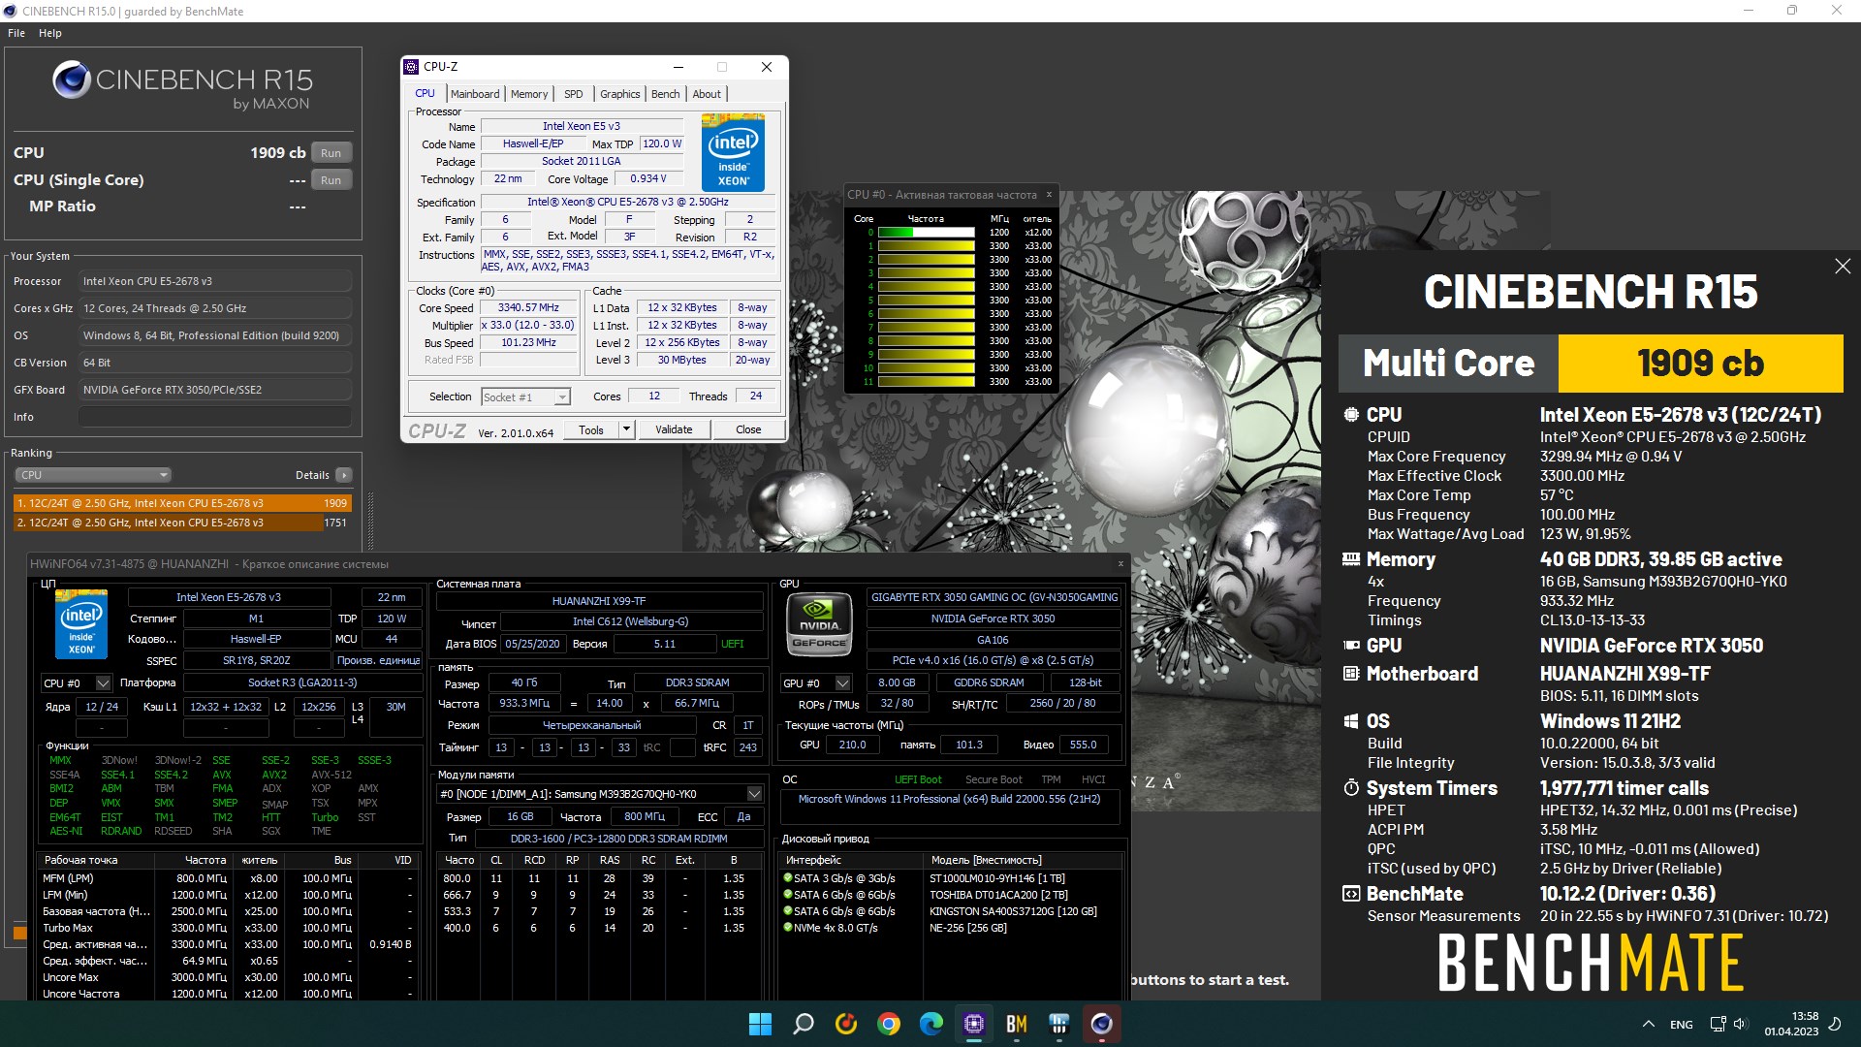The height and width of the screenshot is (1047, 1861).
Task: Open Cinebench Ranking CPU dropdown
Action: coord(93,475)
